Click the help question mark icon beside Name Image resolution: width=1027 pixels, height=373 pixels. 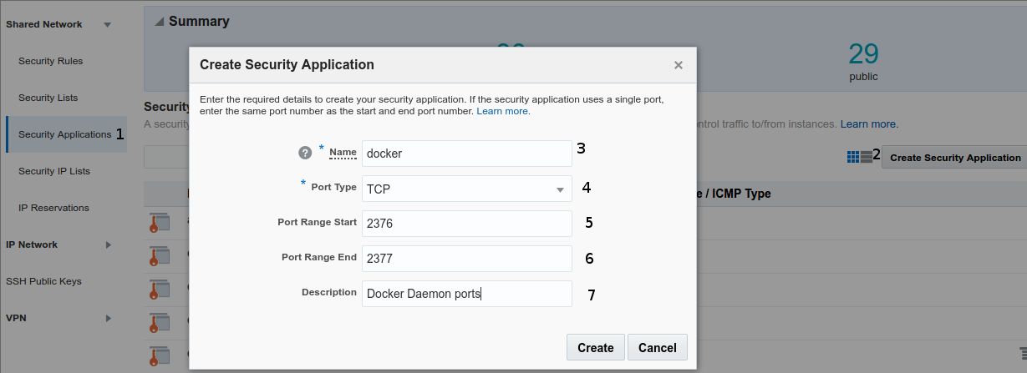[305, 153]
